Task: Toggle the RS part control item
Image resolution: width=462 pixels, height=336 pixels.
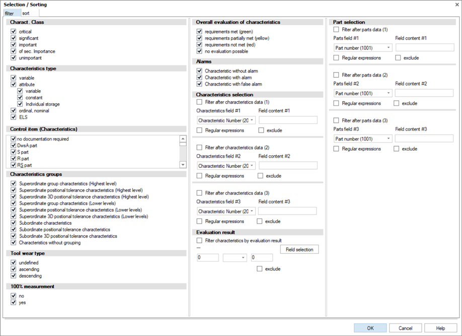Action: (13, 165)
